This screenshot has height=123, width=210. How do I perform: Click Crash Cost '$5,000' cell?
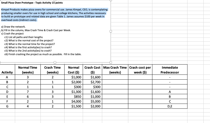(92, 101)
